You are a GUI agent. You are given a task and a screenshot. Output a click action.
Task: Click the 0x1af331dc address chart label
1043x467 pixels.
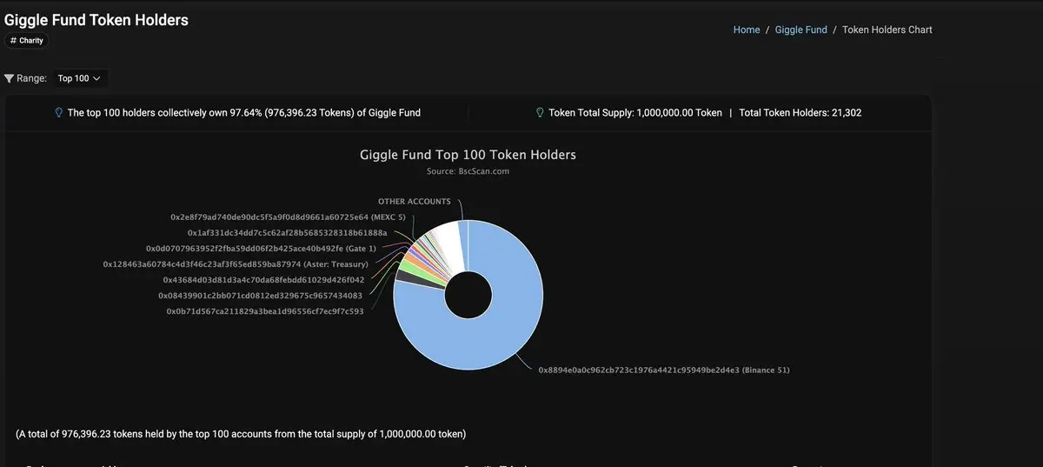tap(288, 233)
